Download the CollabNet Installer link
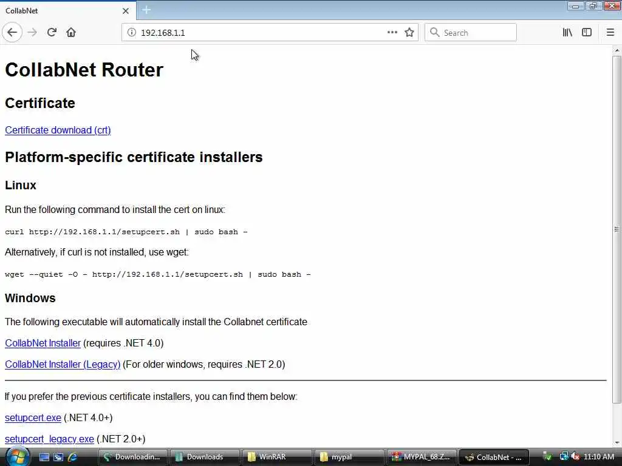 (x=43, y=343)
